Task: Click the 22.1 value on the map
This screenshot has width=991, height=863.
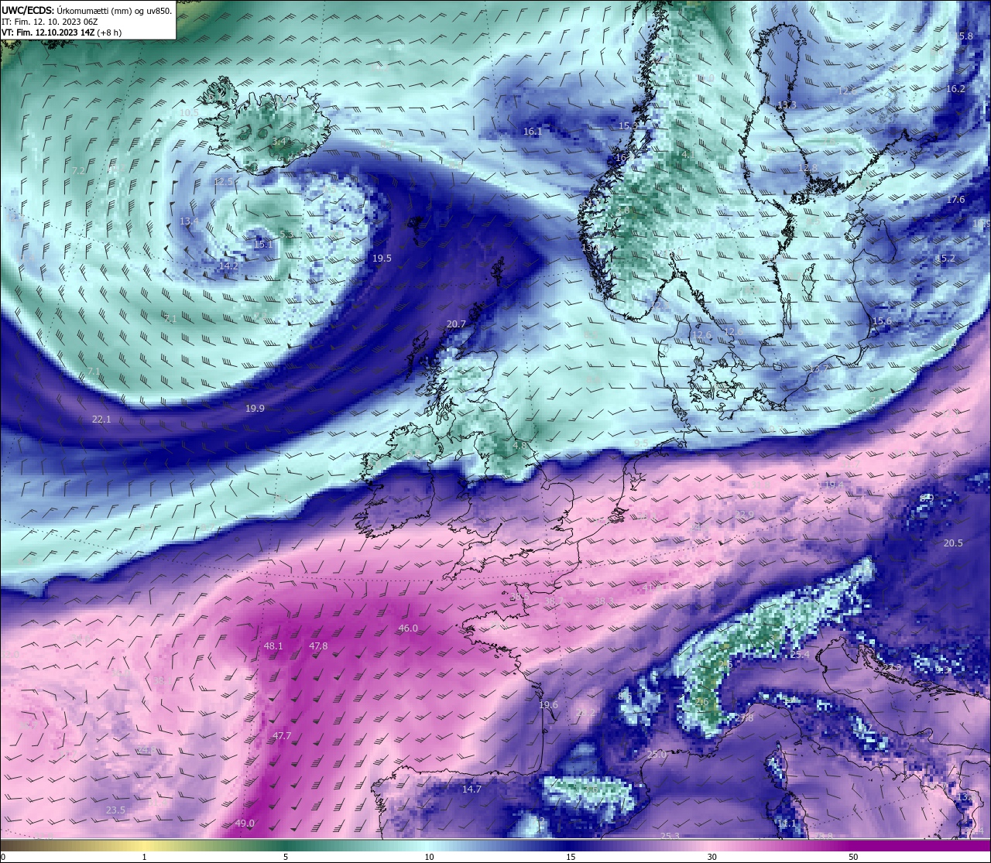Action: (101, 420)
